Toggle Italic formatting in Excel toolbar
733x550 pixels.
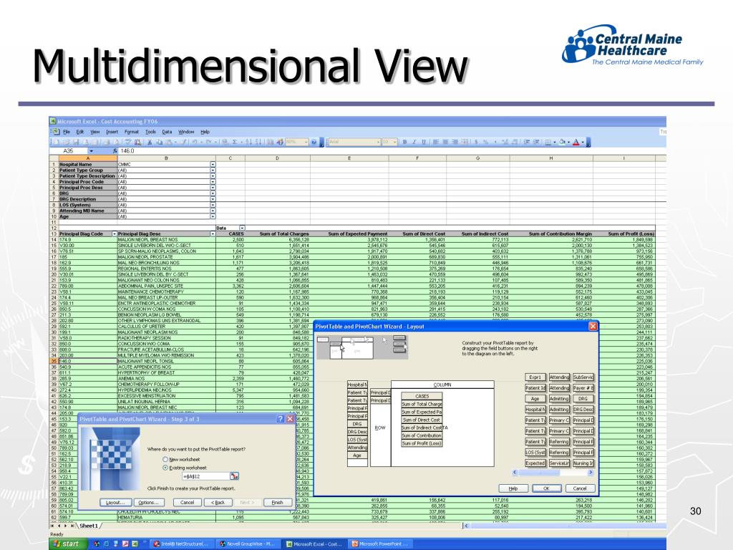[414, 142]
